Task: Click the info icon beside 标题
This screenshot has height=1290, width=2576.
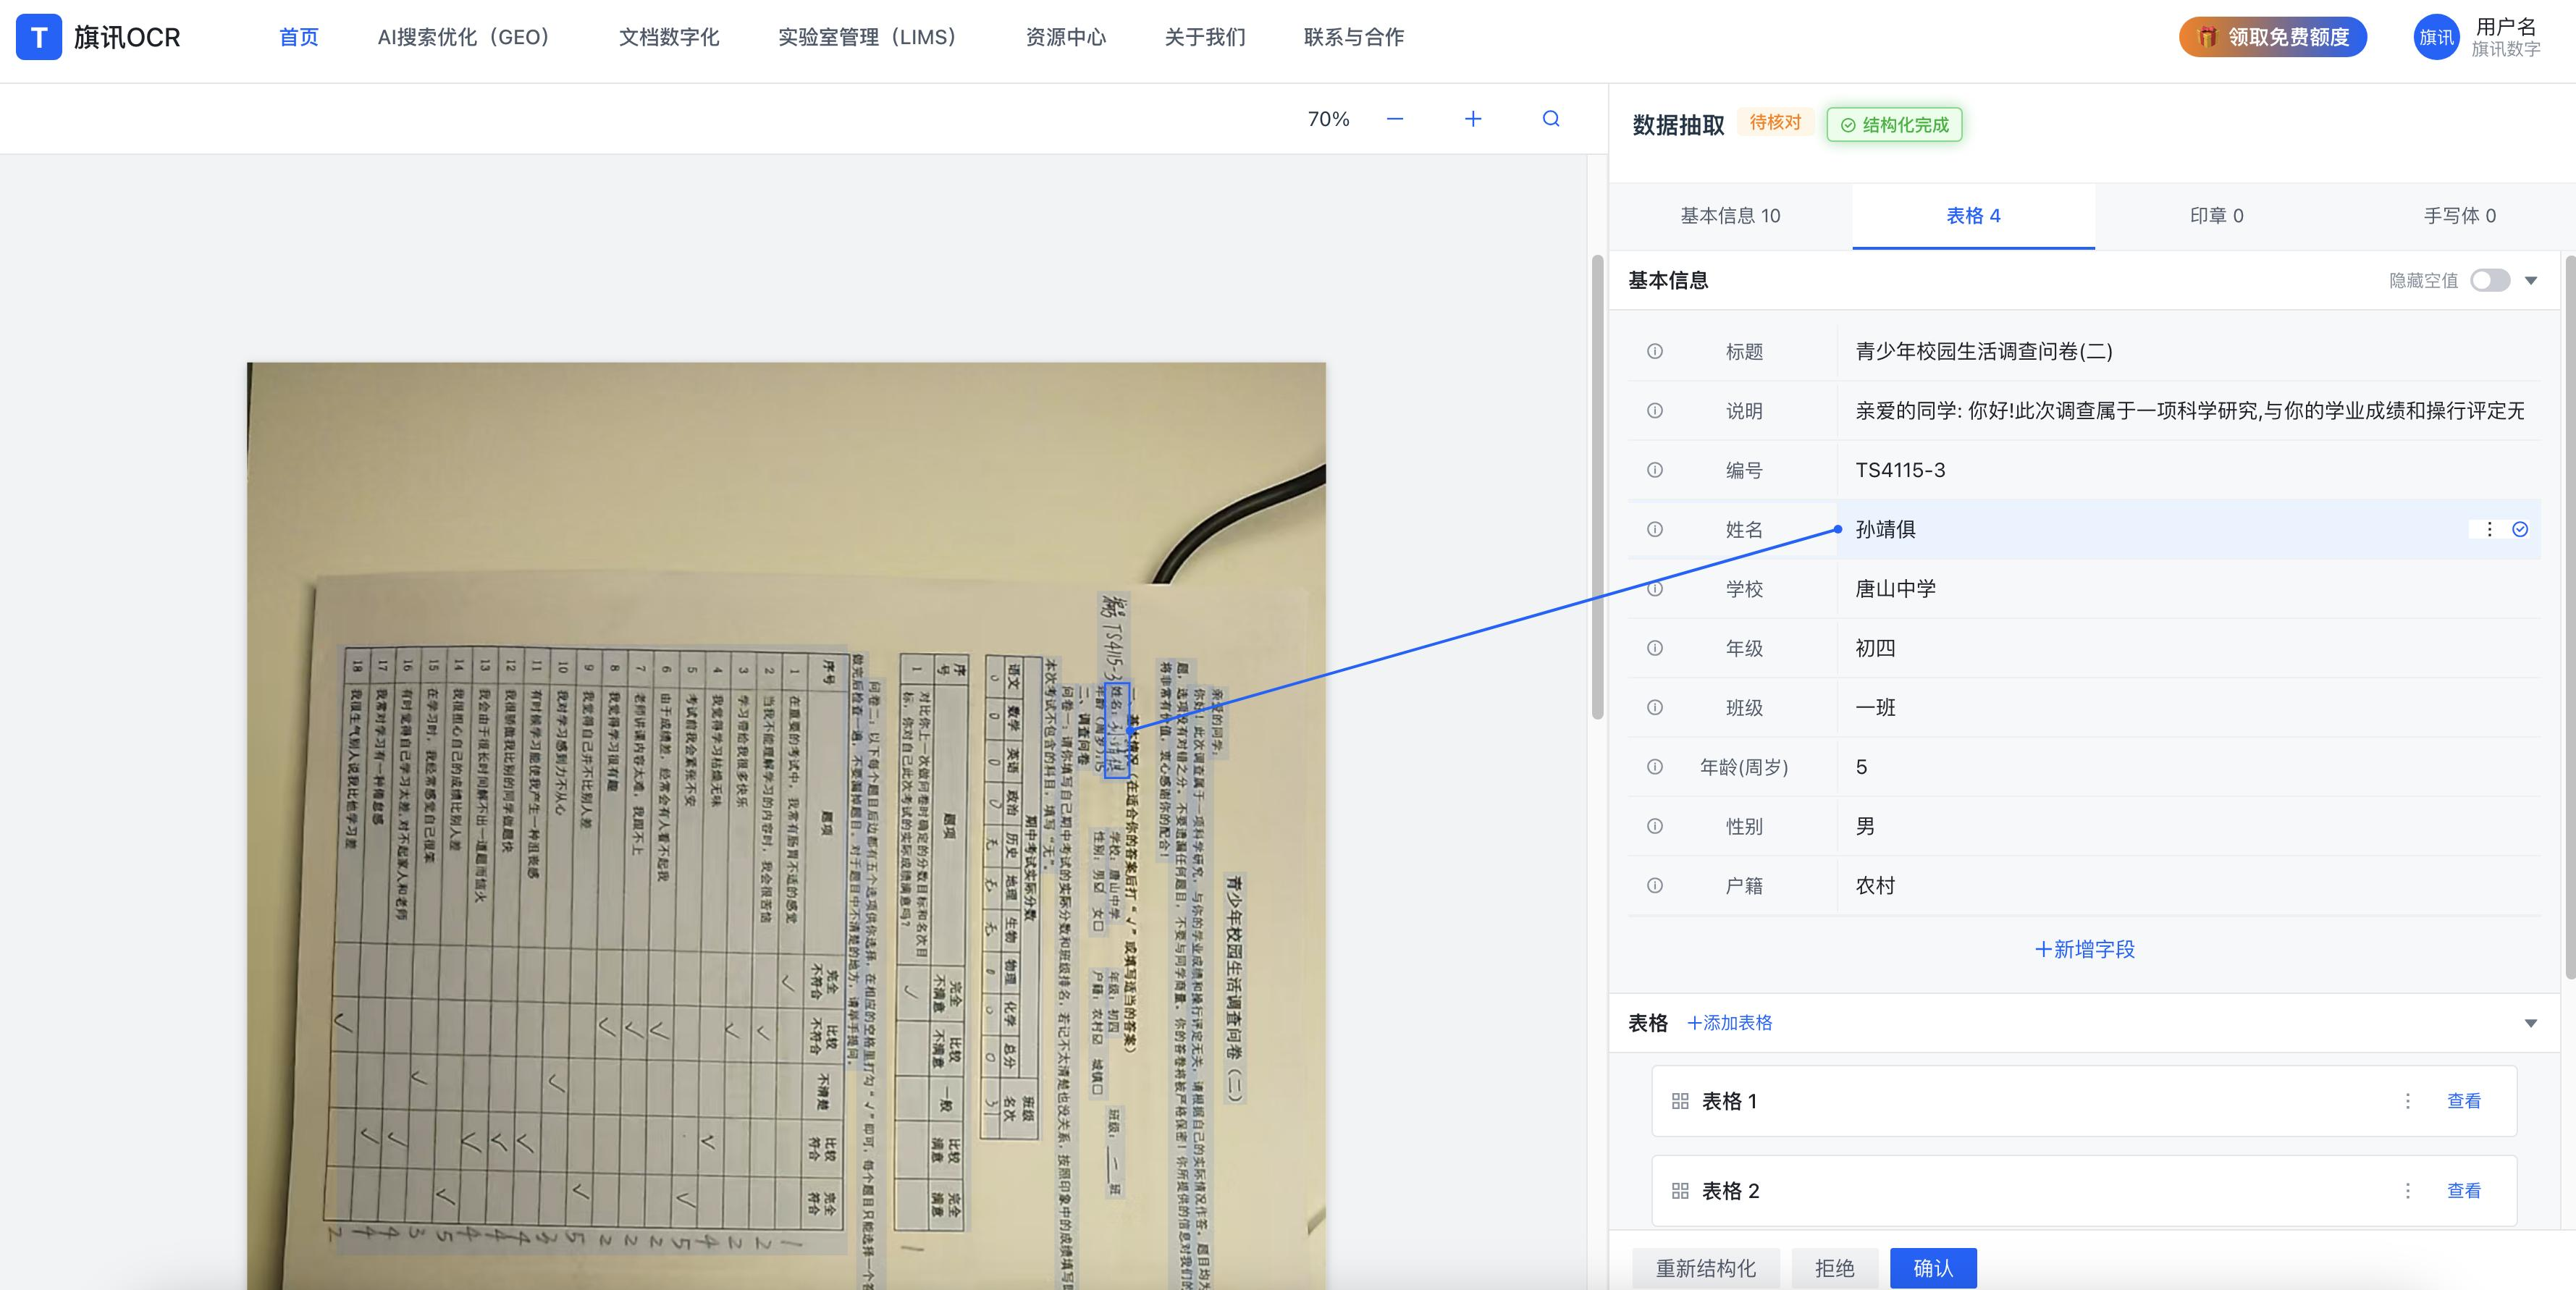Action: tap(1655, 351)
